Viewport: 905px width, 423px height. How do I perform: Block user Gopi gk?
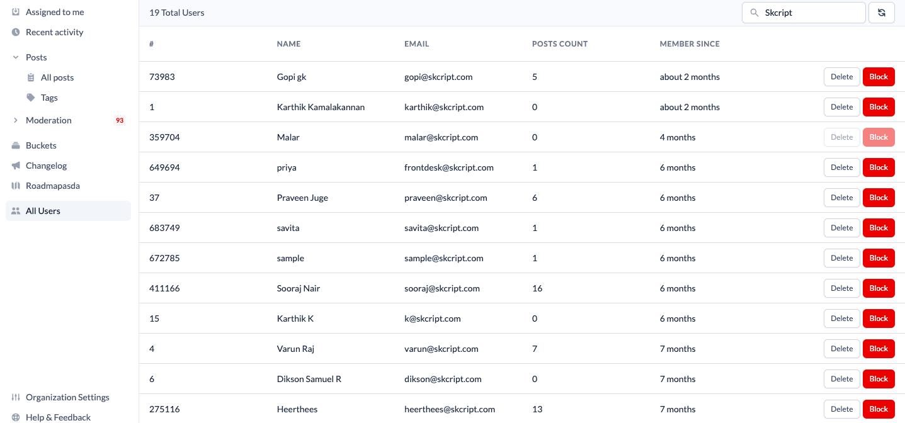click(x=879, y=77)
